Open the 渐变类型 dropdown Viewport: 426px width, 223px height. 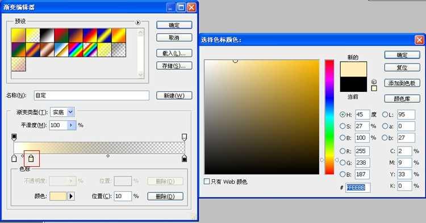pyautogui.click(x=70, y=112)
